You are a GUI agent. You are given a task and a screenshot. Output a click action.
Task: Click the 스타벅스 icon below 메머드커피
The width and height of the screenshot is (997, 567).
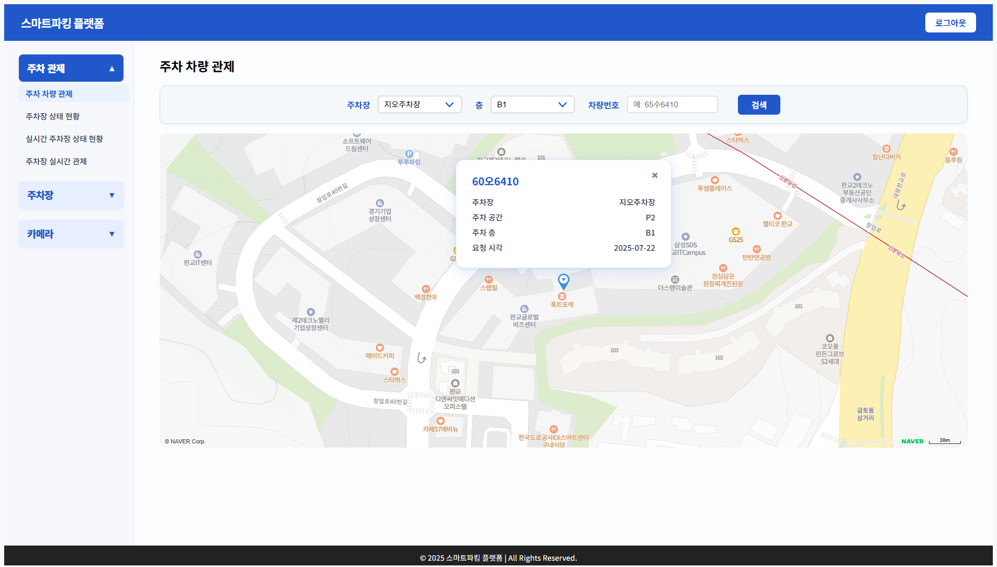coord(395,372)
